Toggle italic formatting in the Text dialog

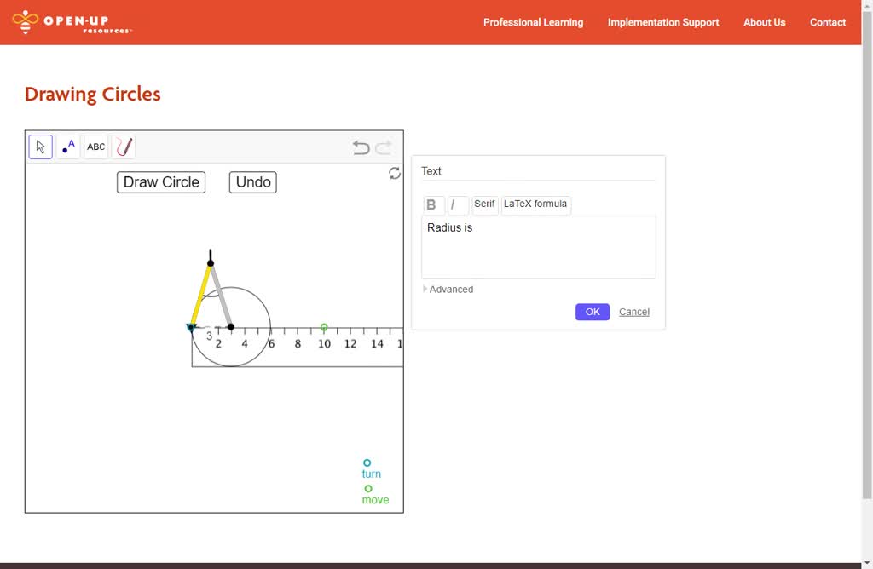tap(457, 204)
